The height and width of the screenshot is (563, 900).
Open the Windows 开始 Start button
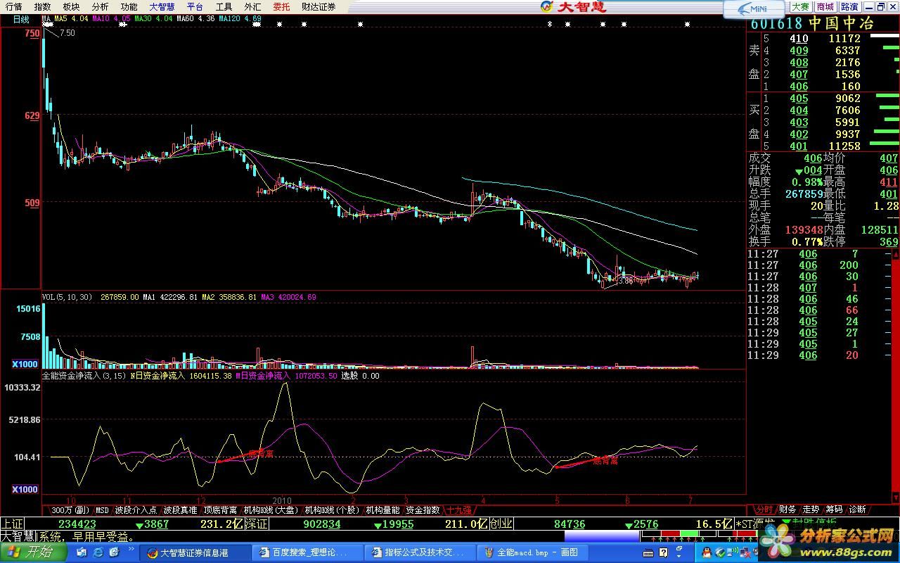pyautogui.click(x=33, y=552)
